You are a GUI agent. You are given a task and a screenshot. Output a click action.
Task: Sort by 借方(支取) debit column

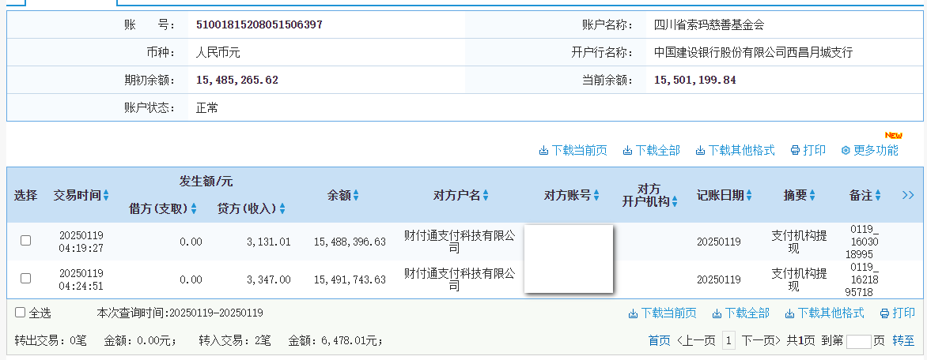tap(193, 208)
